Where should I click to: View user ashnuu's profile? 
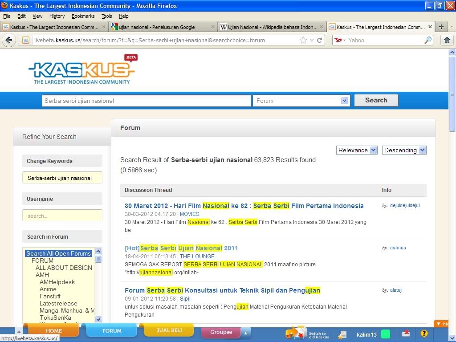click(398, 248)
